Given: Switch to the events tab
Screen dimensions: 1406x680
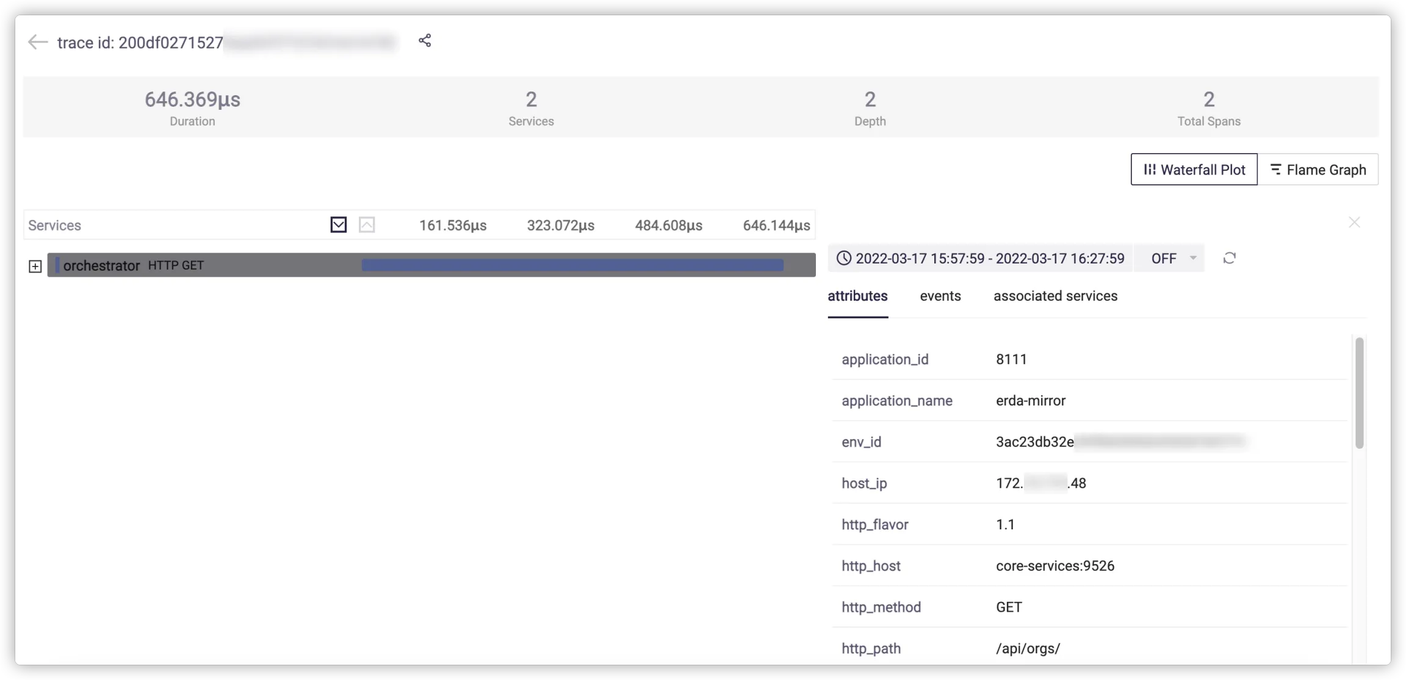Looking at the screenshot, I should tap(940, 296).
